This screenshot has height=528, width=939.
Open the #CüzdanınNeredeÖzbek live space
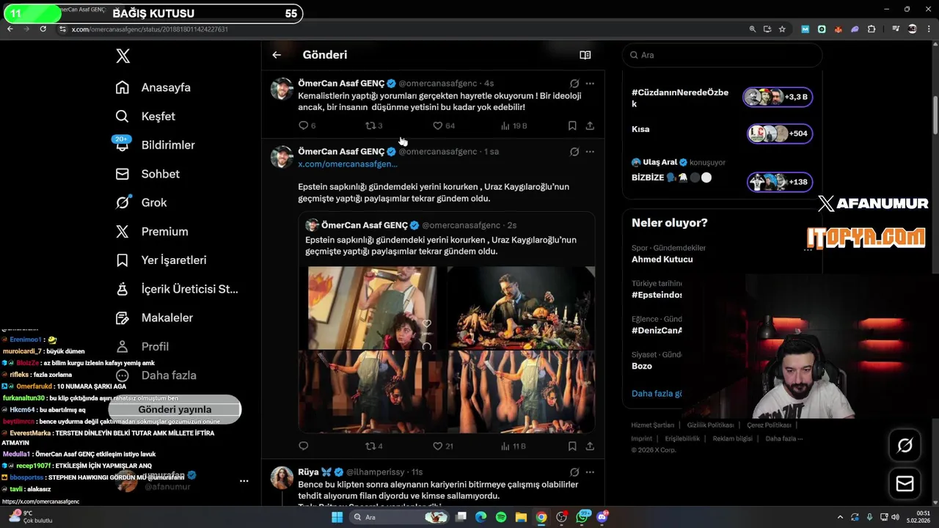pyautogui.click(x=723, y=98)
